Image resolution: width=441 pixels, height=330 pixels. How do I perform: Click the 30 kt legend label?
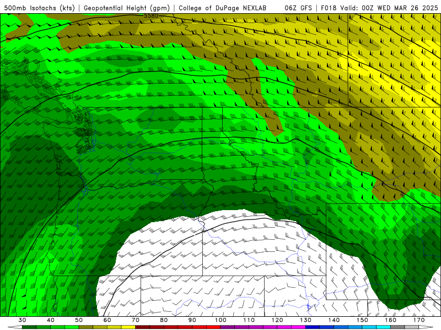click(22, 320)
